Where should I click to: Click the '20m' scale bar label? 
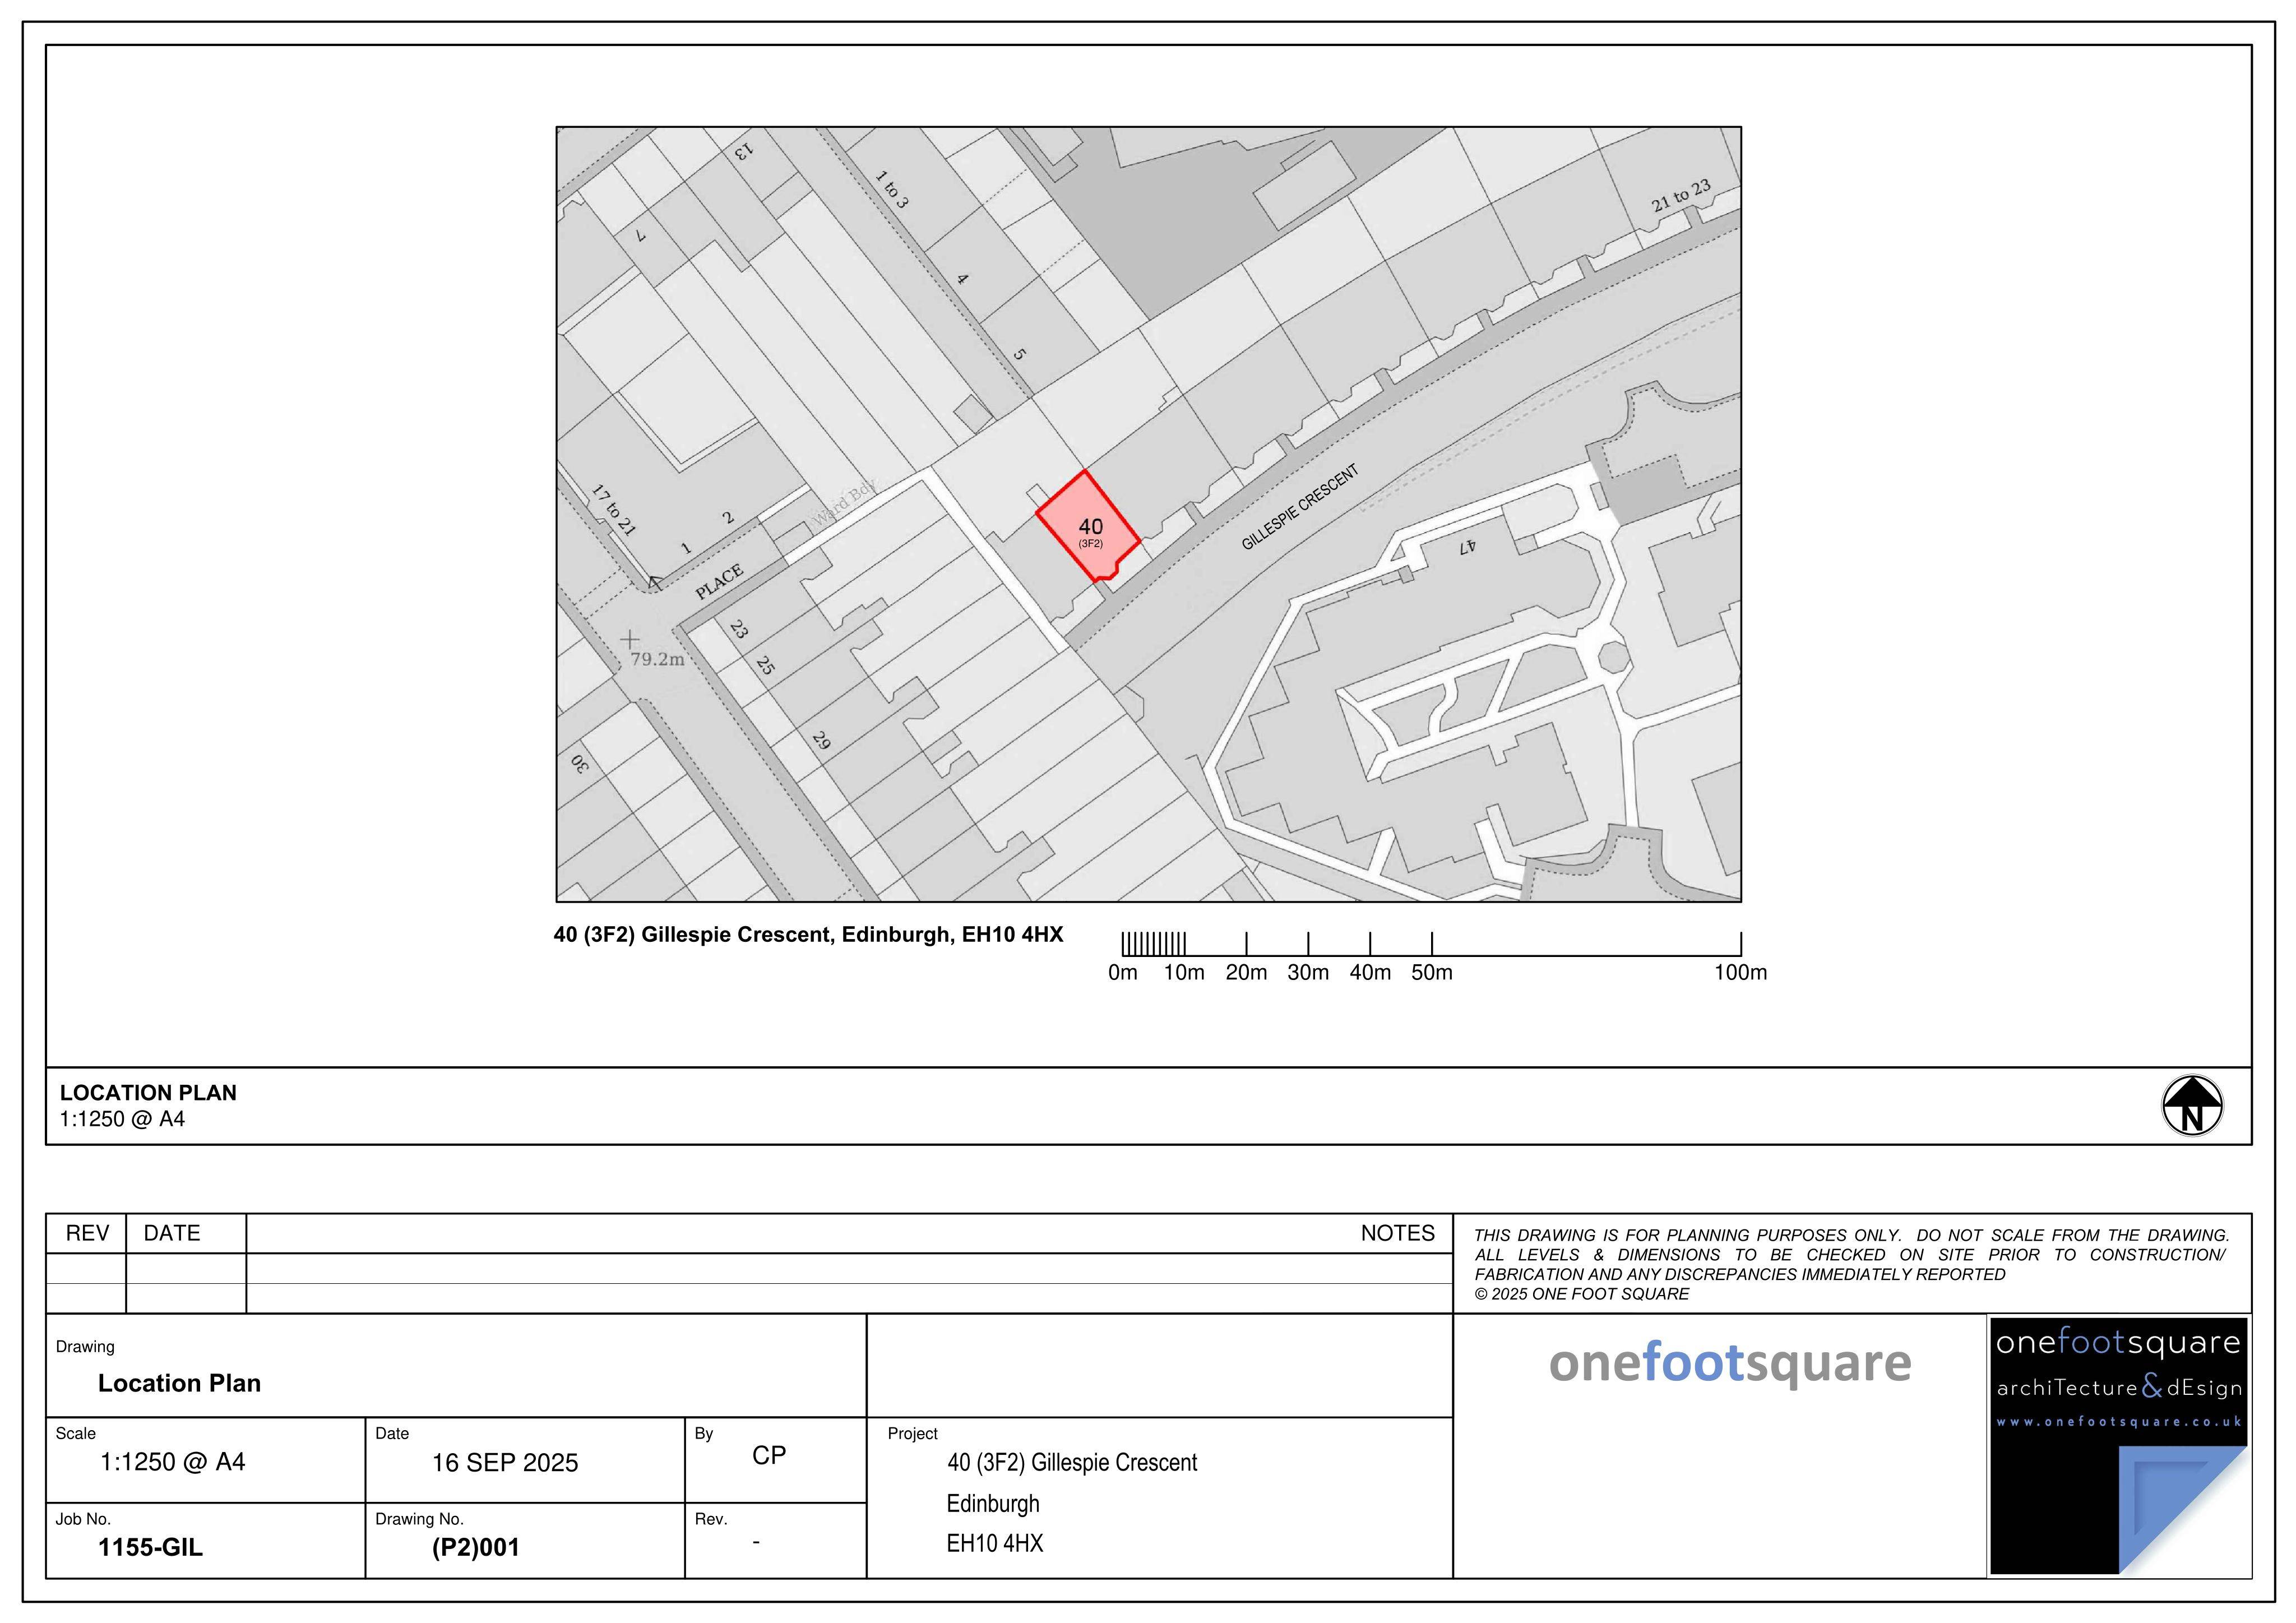click(x=1246, y=973)
